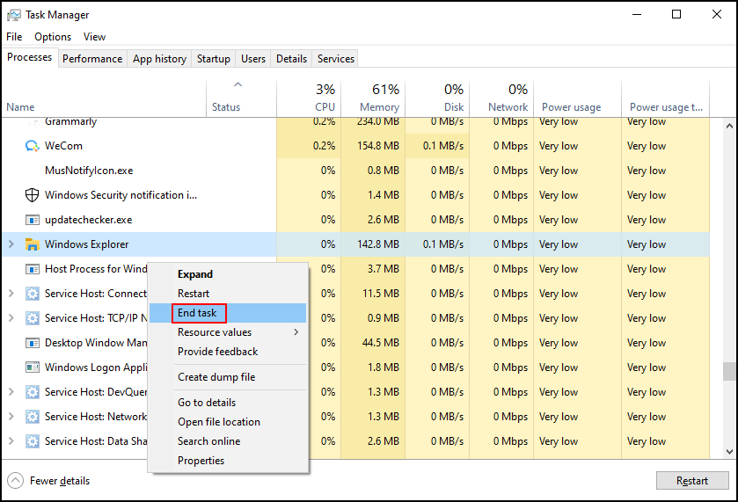Screen dimensions: 738x502
Task: Click the Service Host: DevQuery gear icon
Action: pos(32,392)
